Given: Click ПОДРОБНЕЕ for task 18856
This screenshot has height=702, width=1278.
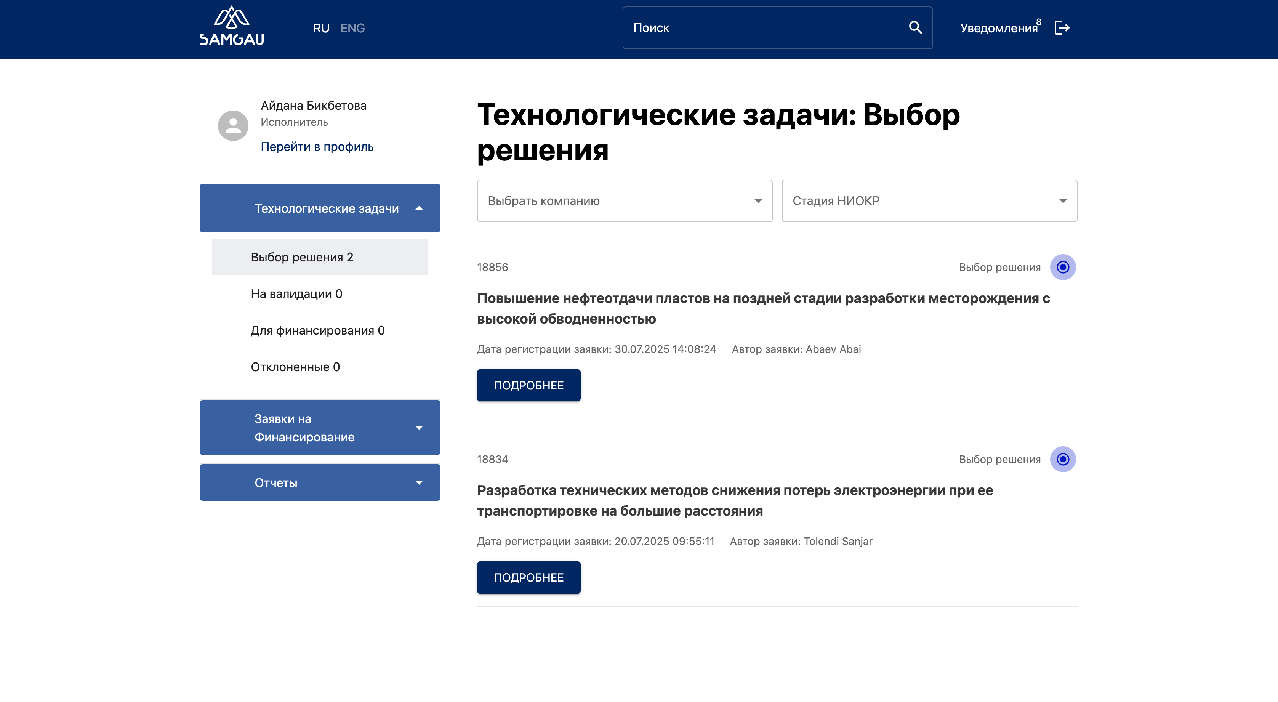Looking at the screenshot, I should pos(528,385).
